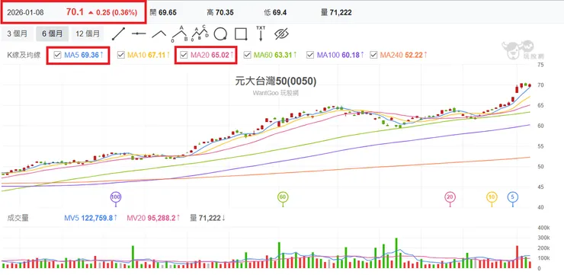564x275 pixels.
Task: Click the closing price 70.1
Action: (75, 12)
